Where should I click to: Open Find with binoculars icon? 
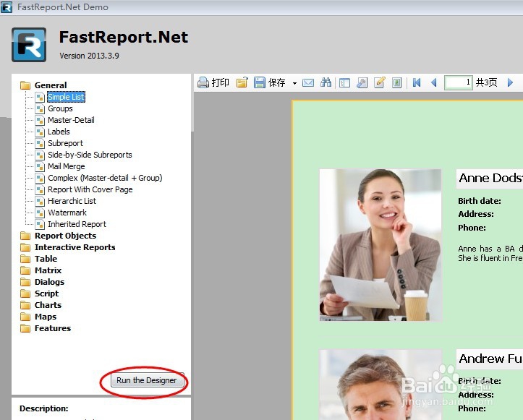(326, 82)
